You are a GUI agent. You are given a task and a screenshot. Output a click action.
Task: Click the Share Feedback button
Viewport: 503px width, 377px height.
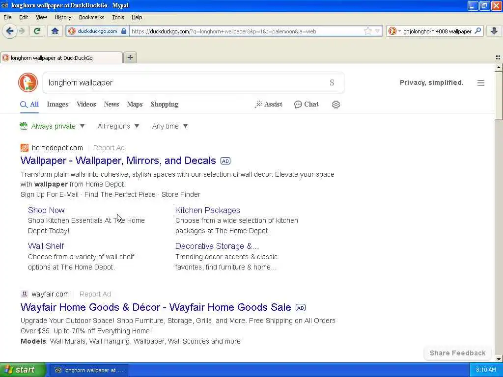(457, 353)
